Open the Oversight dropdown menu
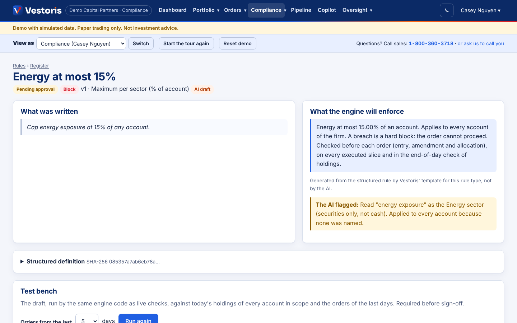This screenshot has width=517, height=323. (x=357, y=10)
